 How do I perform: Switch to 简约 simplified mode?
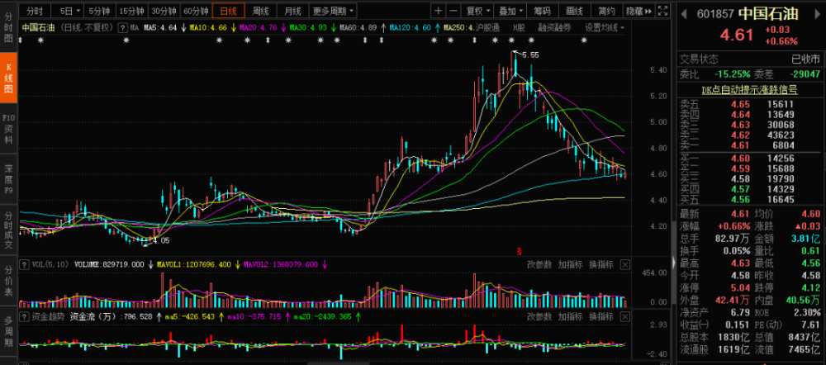pyautogui.click(x=606, y=11)
